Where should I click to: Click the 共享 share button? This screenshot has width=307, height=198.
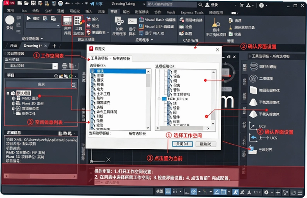pyautogui.click(x=96, y=4)
